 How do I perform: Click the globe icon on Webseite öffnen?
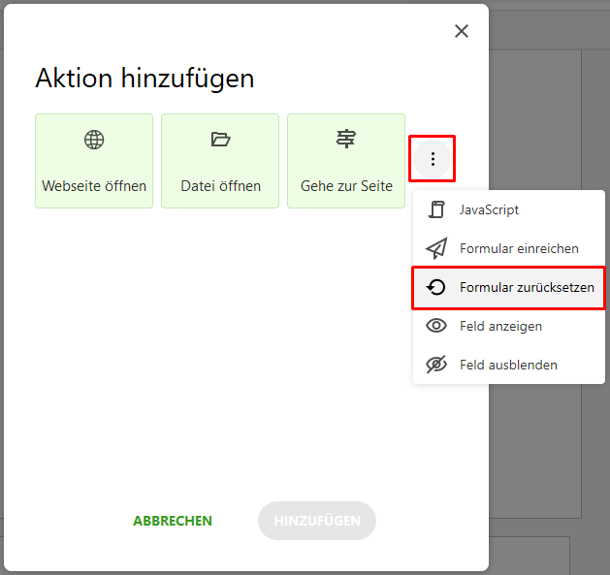(x=94, y=140)
